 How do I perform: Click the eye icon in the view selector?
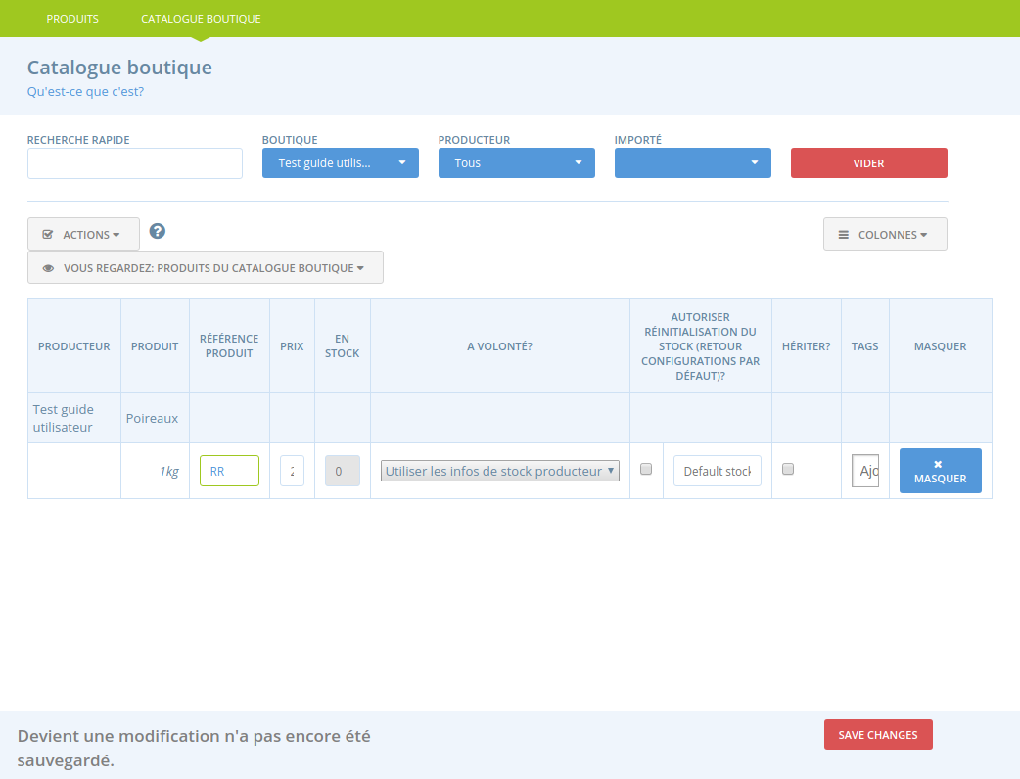coord(48,268)
